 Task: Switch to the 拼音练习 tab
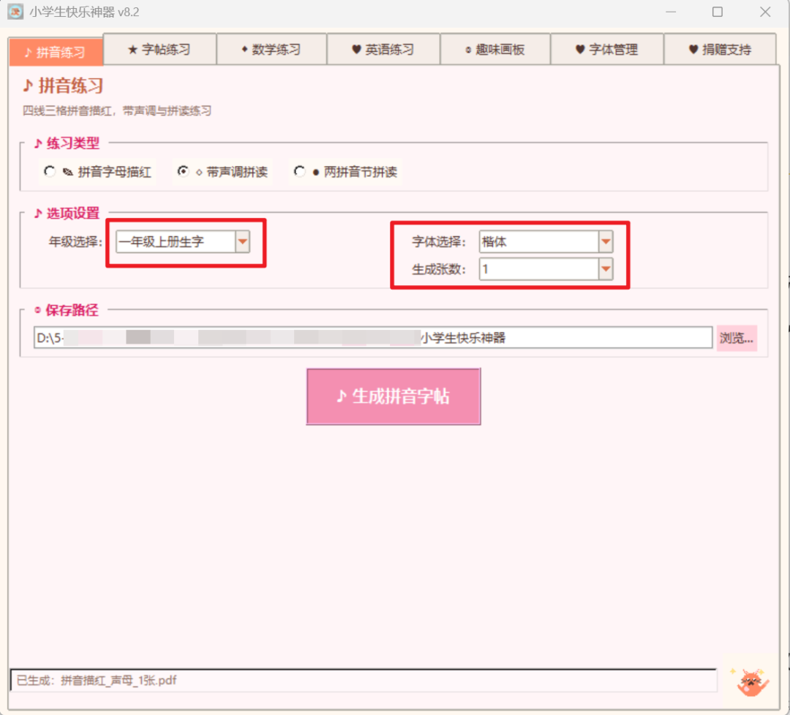click(56, 53)
